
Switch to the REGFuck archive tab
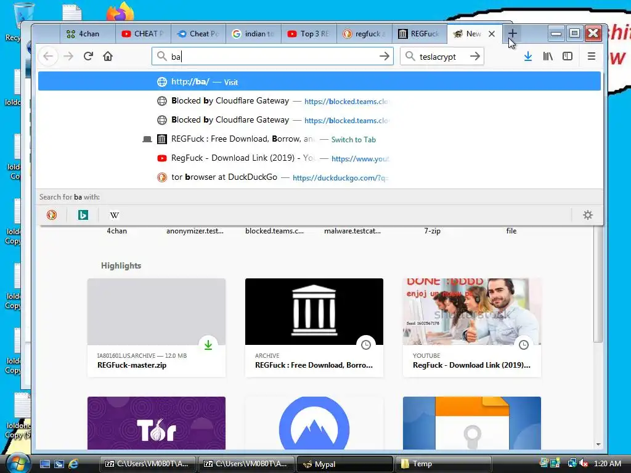click(419, 34)
